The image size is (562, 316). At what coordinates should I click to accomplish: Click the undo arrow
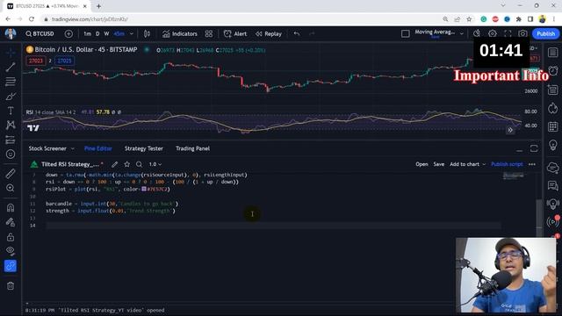pyautogui.click(x=297, y=33)
